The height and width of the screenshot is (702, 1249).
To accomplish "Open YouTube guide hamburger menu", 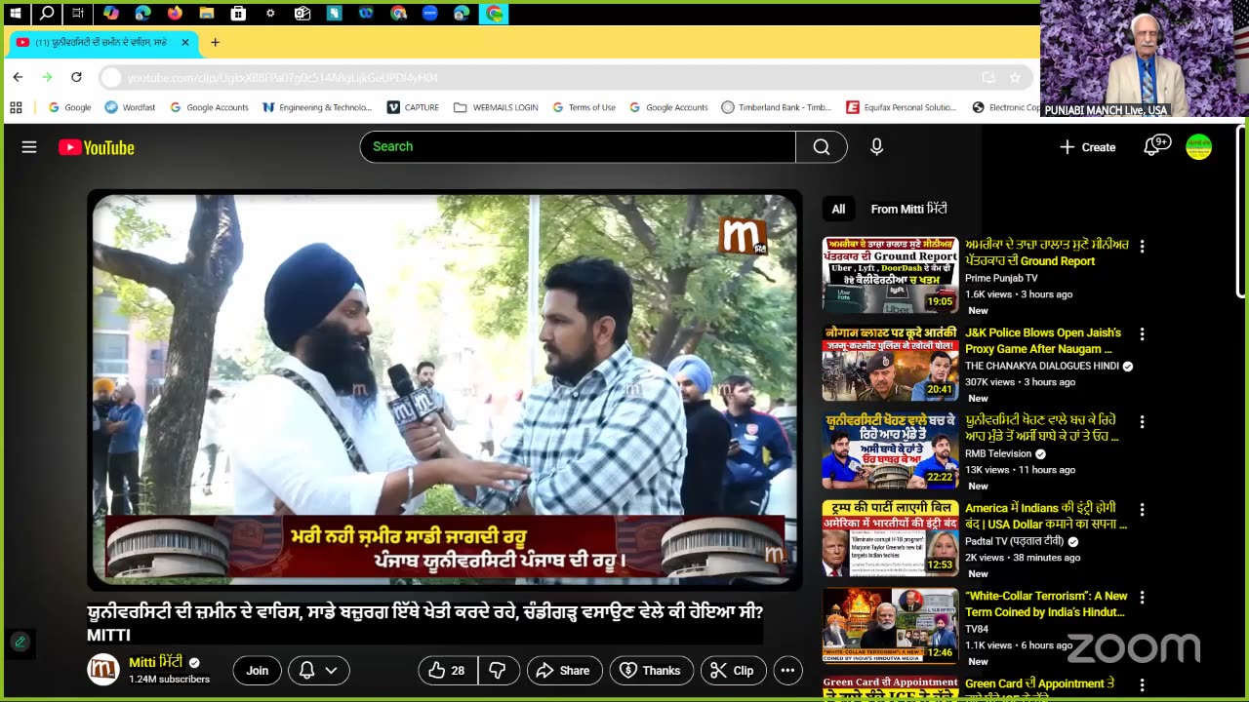I will pyautogui.click(x=29, y=147).
